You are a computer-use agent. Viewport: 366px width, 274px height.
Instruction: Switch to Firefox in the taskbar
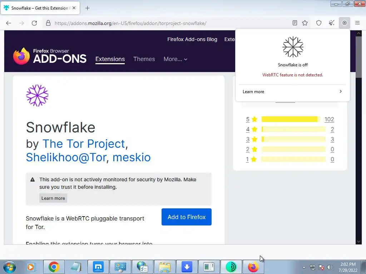[253, 267]
